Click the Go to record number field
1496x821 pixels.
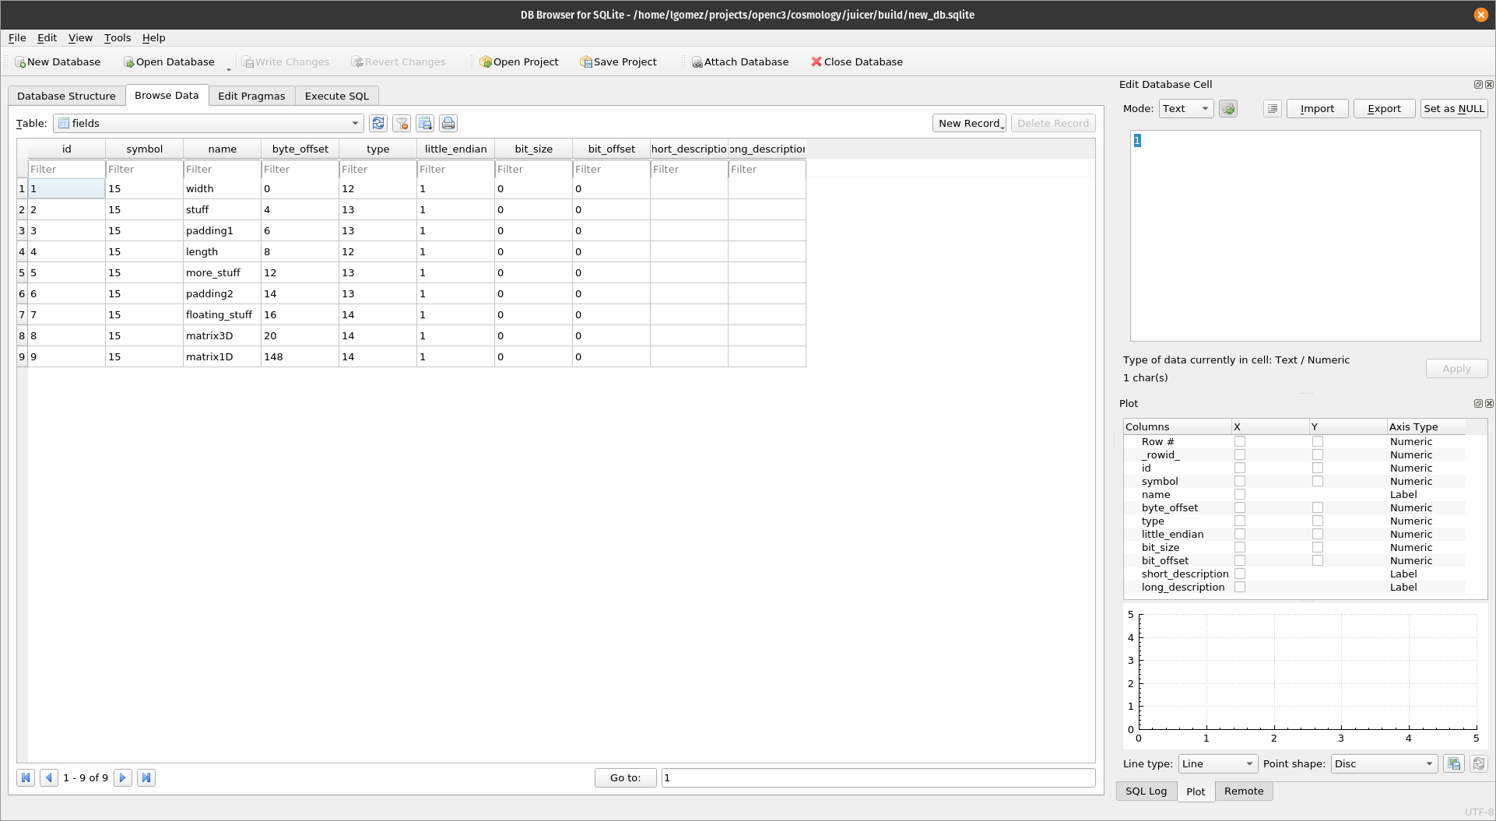(878, 778)
